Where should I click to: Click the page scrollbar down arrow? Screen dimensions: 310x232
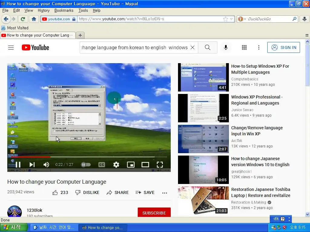tap(307, 214)
